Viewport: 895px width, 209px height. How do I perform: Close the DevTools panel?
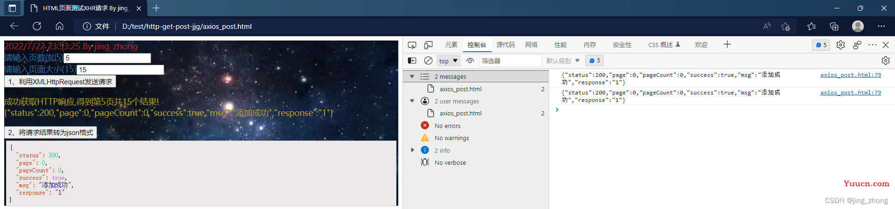[886, 45]
